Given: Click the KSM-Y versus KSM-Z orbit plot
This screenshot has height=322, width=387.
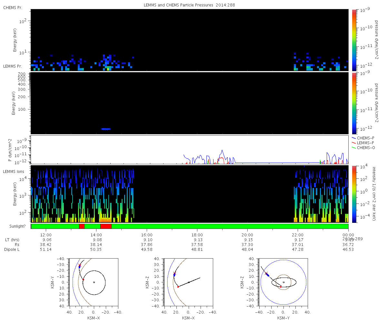Looking at the screenshot, I should 283,282.
